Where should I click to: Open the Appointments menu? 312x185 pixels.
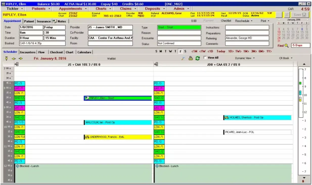[71, 8]
